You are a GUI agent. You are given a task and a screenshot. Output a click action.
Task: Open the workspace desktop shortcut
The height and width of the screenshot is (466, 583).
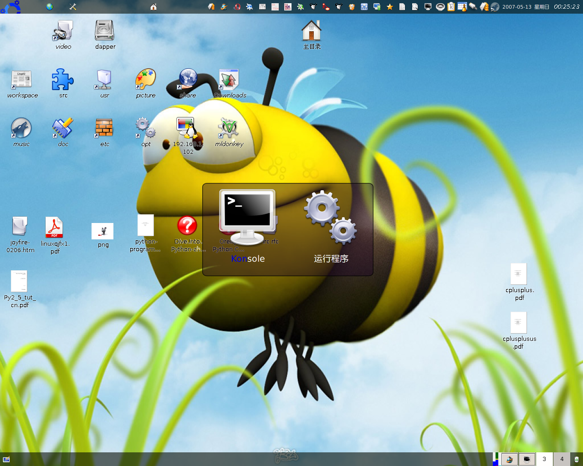click(x=22, y=84)
